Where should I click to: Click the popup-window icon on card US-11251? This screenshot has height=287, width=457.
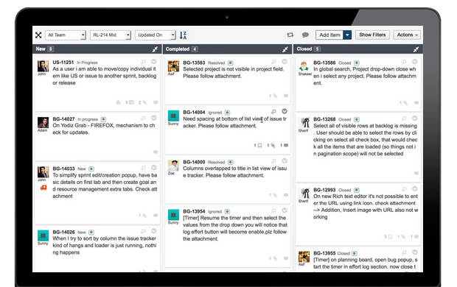143,62
